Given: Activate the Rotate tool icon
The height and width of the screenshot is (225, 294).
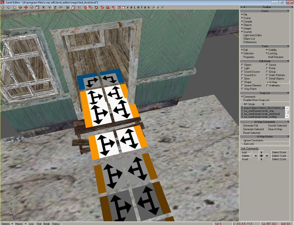Looking at the screenshot, I should tap(32, 7).
